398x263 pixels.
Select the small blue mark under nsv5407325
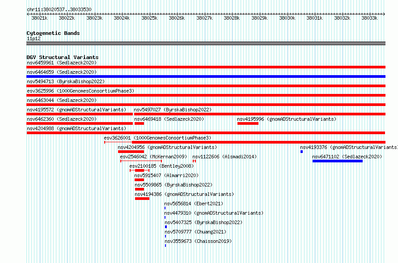(x=166, y=227)
